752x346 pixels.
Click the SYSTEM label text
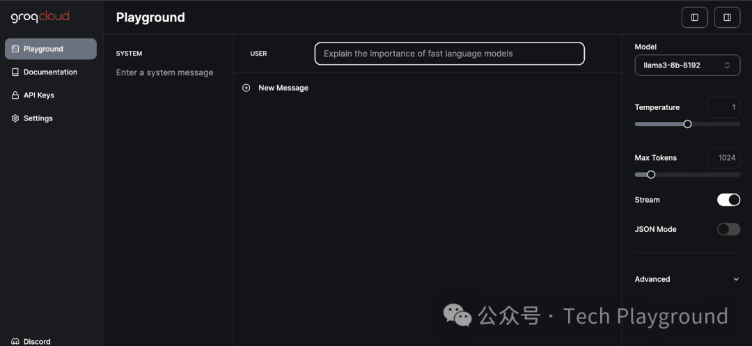click(129, 54)
